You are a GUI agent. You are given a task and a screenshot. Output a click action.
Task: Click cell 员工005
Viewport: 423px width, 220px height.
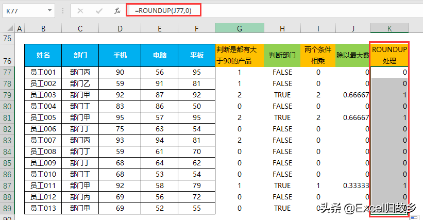43,117
